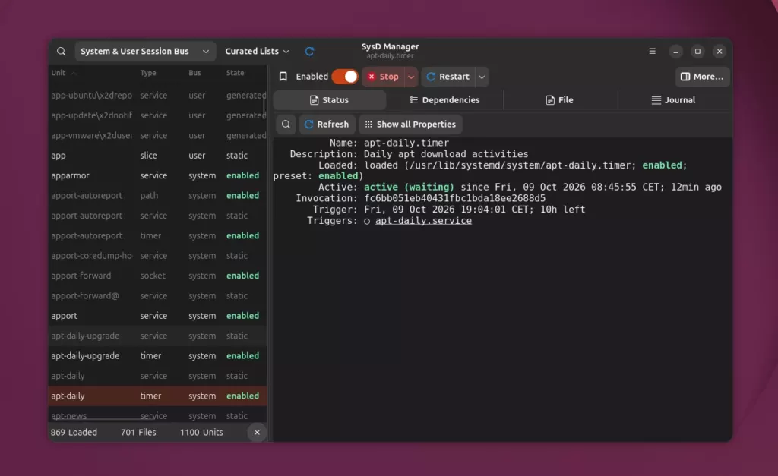Toggle the Enabled switch off

pos(345,77)
